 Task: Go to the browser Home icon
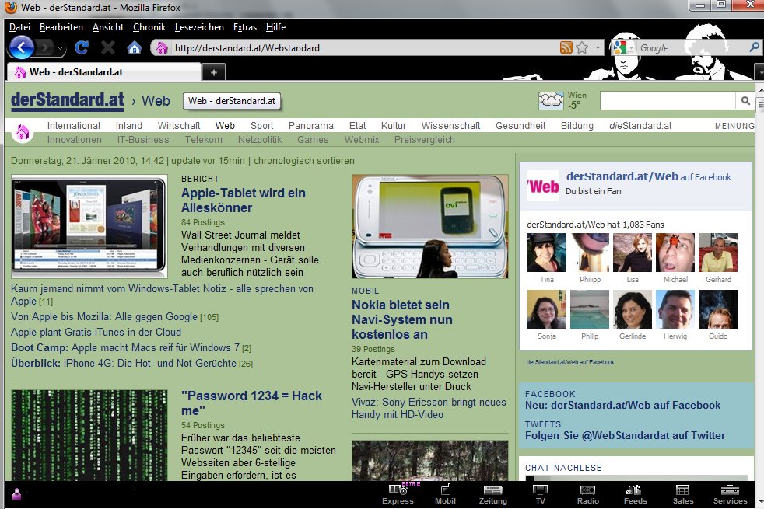click(x=135, y=47)
